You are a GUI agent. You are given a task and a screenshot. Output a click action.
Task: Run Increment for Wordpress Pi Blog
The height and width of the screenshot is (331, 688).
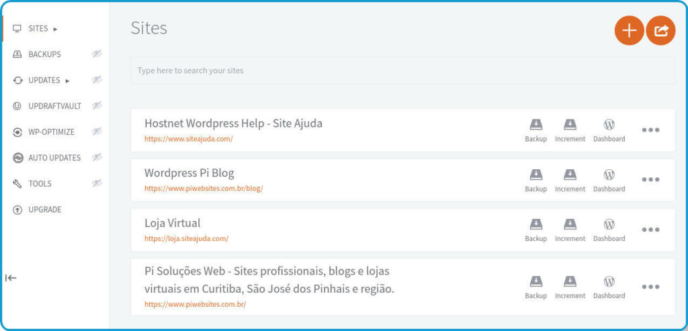[x=570, y=181]
